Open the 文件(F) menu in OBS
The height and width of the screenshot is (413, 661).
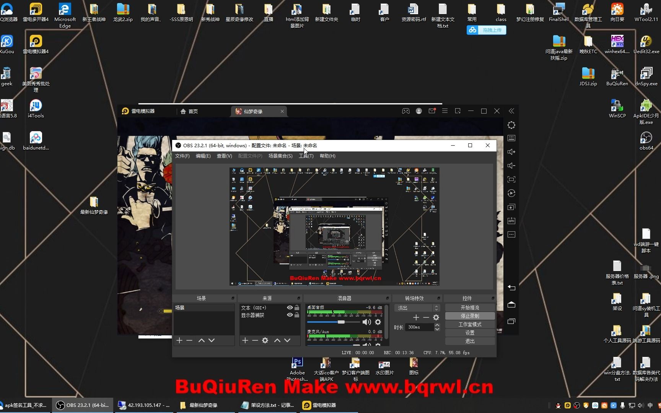click(182, 156)
